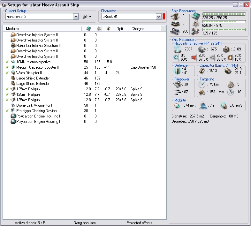The image size is (251, 226).
Task: Toggle the Prototype Cloaking Device I checkmark
Action: (7, 111)
